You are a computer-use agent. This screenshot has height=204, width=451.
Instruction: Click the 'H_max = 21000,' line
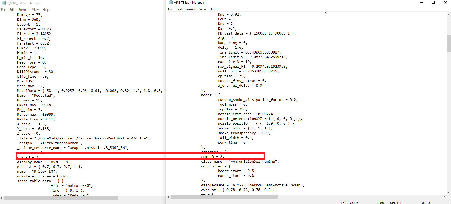(32, 48)
